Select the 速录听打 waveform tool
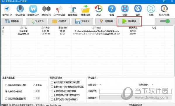175x106 pixels. coord(46,10)
